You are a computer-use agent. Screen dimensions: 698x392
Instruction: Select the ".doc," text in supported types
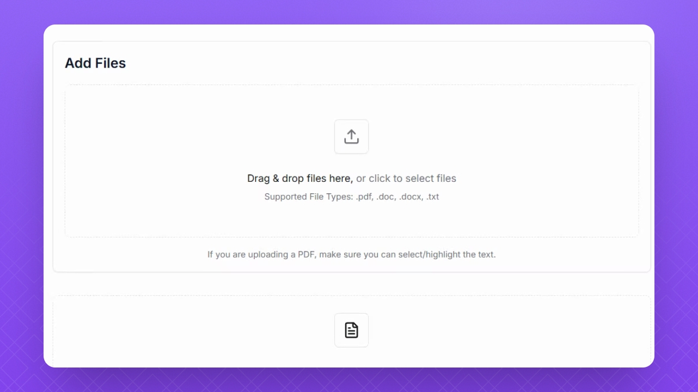tap(386, 197)
